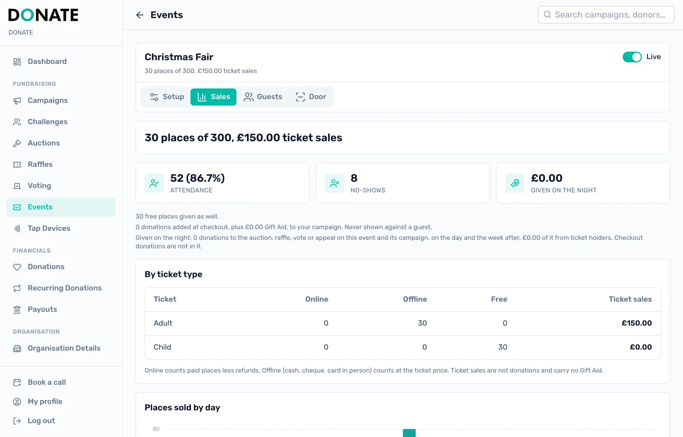The height and width of the screenshot is (437, 683).
Task: Click the Child ticket row label
Action: tap(162, 347)
